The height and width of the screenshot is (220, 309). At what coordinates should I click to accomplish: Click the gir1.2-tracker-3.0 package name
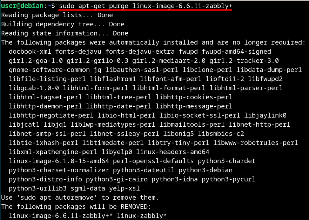click(x=244, y=61)
